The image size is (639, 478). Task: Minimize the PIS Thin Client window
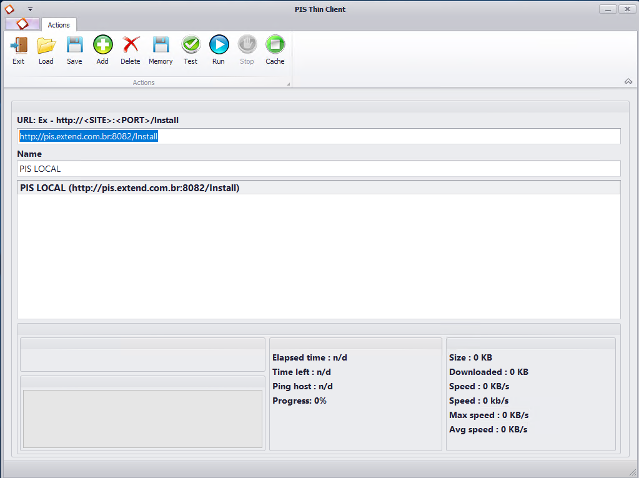(x=608, y=9)
